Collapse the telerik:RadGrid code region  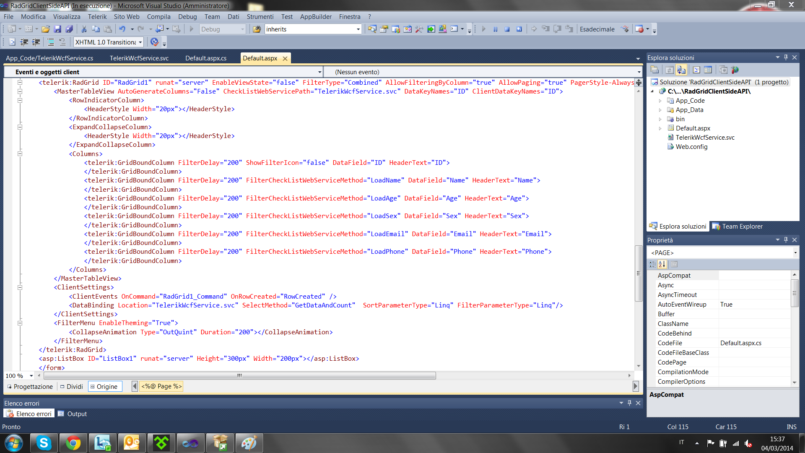20,82
